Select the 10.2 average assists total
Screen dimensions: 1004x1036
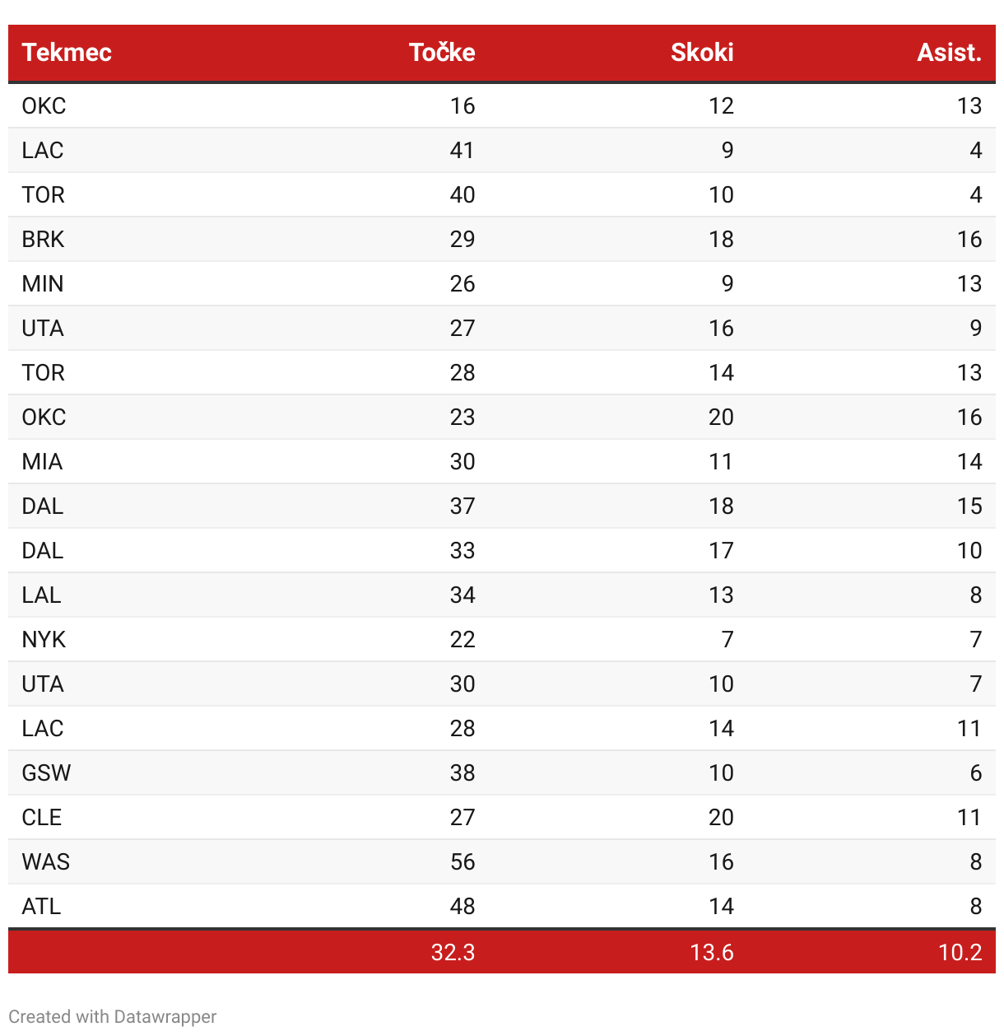pyautogui.click(x=960, y=953)
